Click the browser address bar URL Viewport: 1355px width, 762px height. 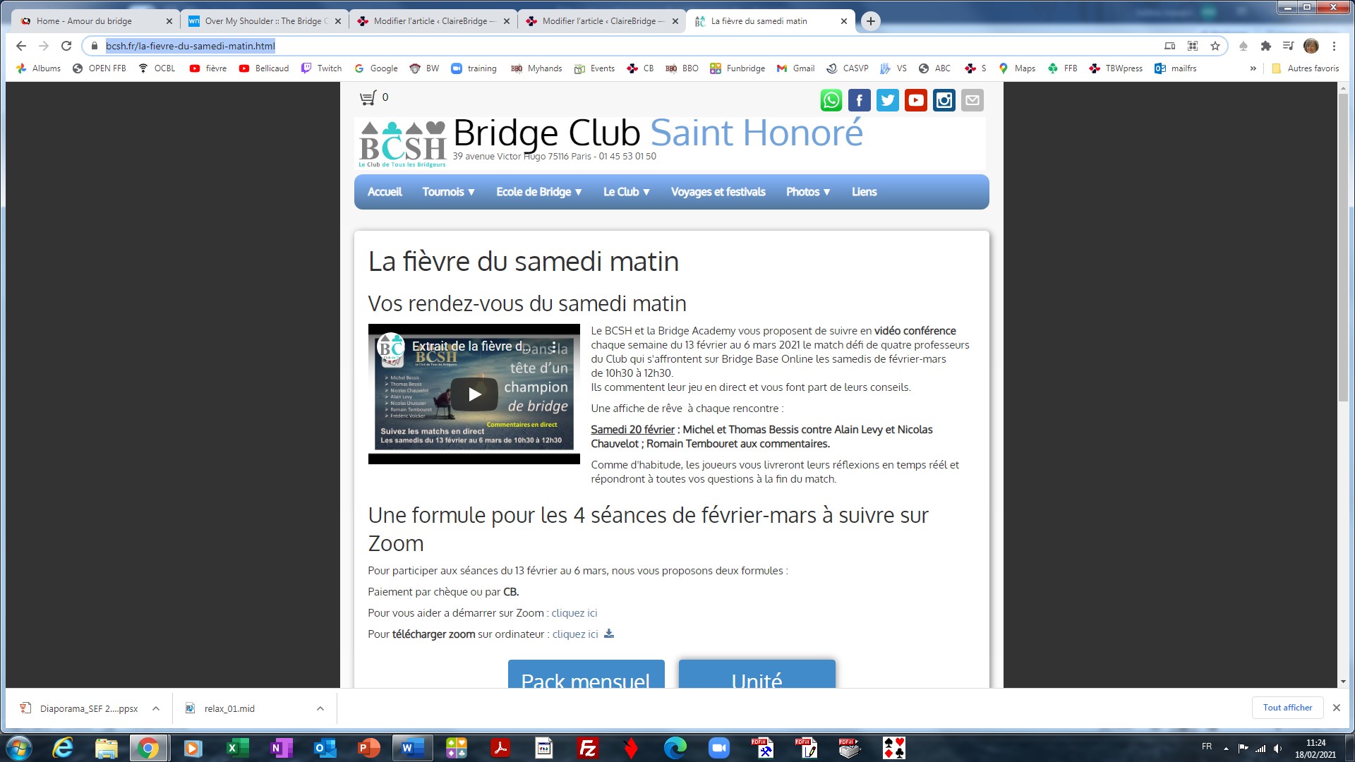pyautogui.click(x=191, y=46)
